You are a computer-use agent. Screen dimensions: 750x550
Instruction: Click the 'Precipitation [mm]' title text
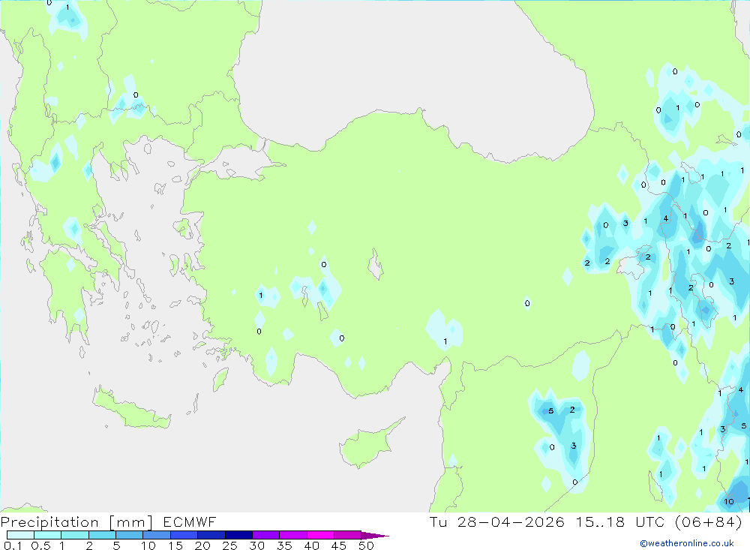point(76,522)
